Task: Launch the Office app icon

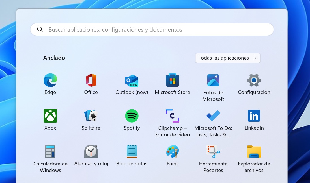Action: (x=91, y=80)
